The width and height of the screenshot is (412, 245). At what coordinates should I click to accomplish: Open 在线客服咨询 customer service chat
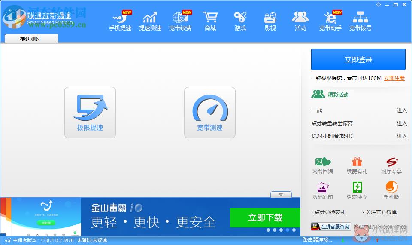click(x=331, y=227)
